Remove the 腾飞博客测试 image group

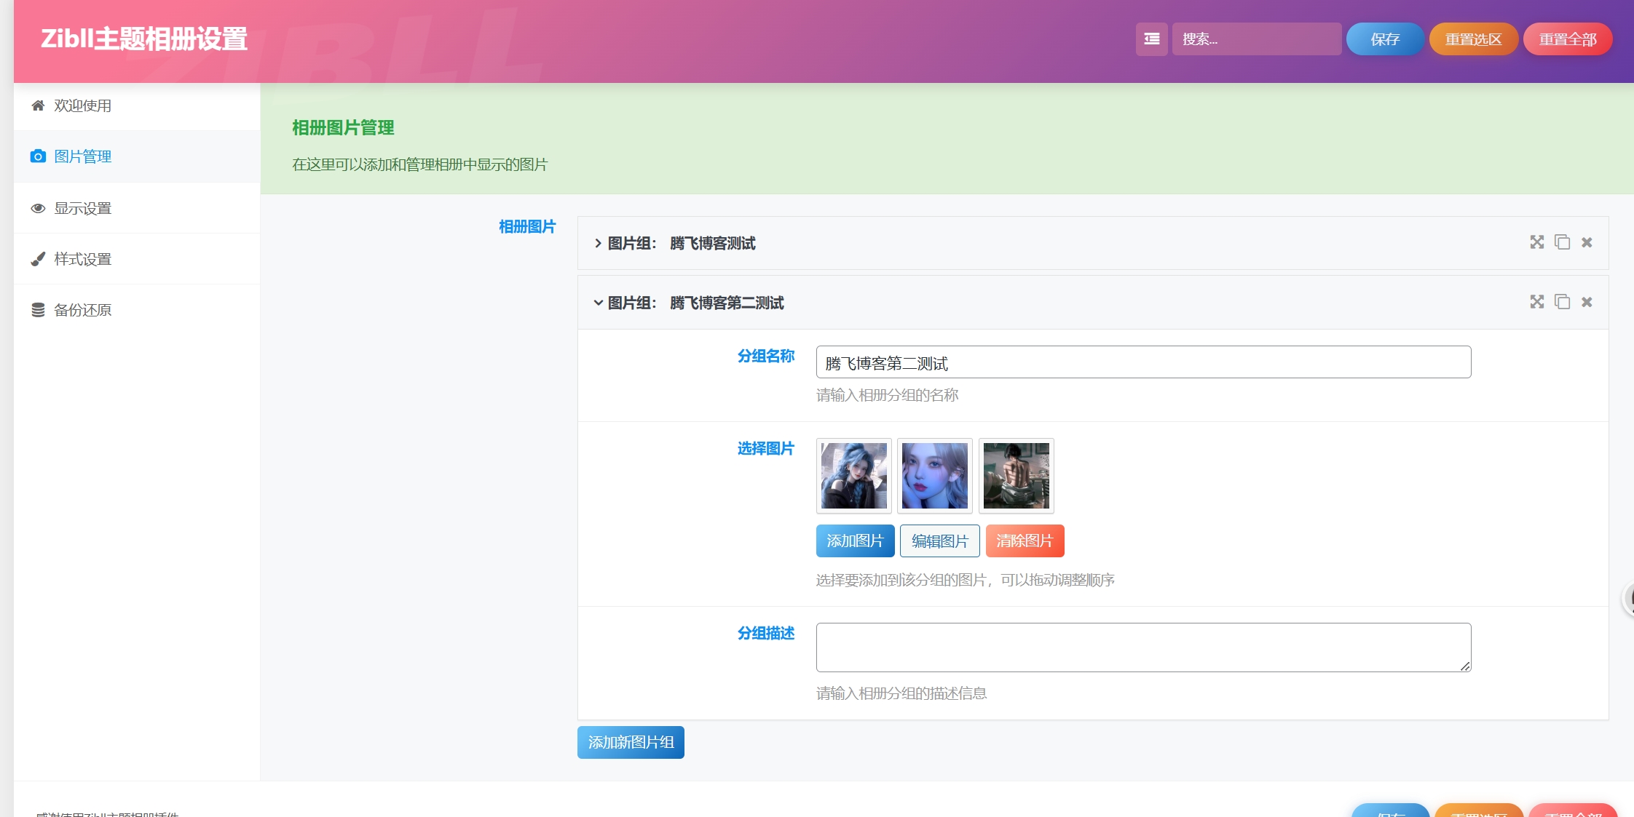[1587, 242]
